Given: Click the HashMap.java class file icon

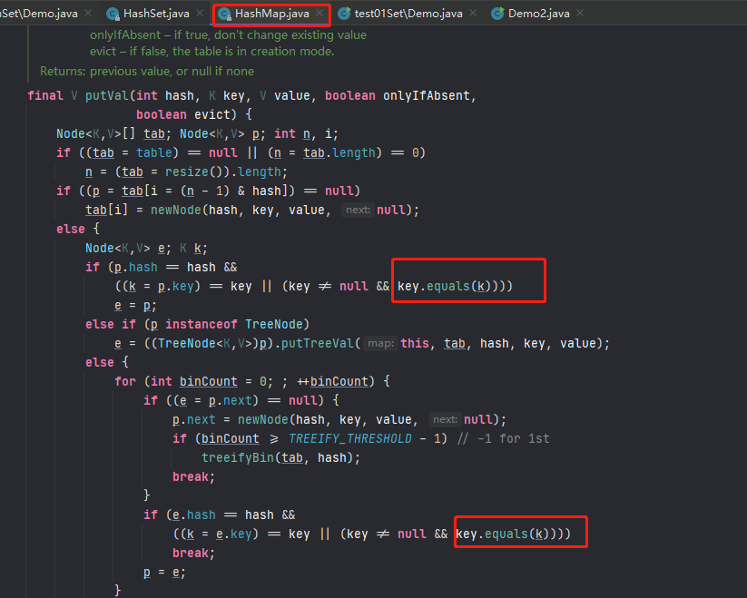Looking at the screenshot, I should click(x=224, y=14).
